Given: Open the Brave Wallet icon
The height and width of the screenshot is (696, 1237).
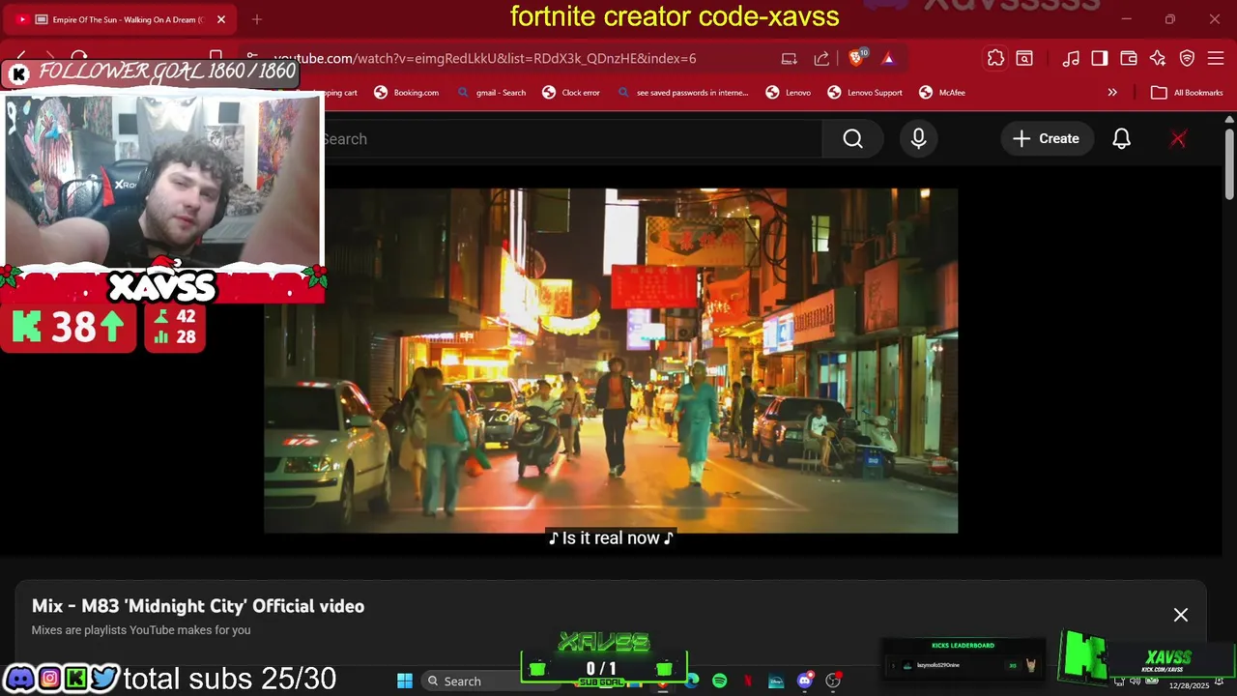Looking at the screenshot, I should 1129,58.
